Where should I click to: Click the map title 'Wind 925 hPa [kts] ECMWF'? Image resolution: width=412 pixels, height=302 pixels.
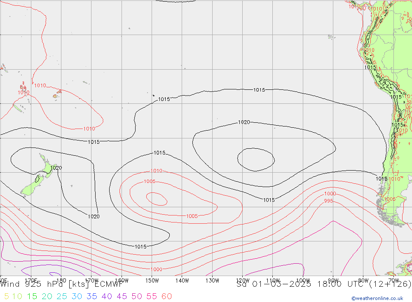click(62, 284)
